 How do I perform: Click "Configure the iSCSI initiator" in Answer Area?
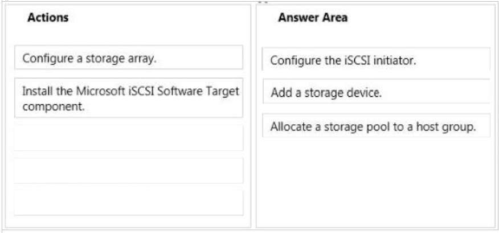pyautogui.click(x=376, y=59)
